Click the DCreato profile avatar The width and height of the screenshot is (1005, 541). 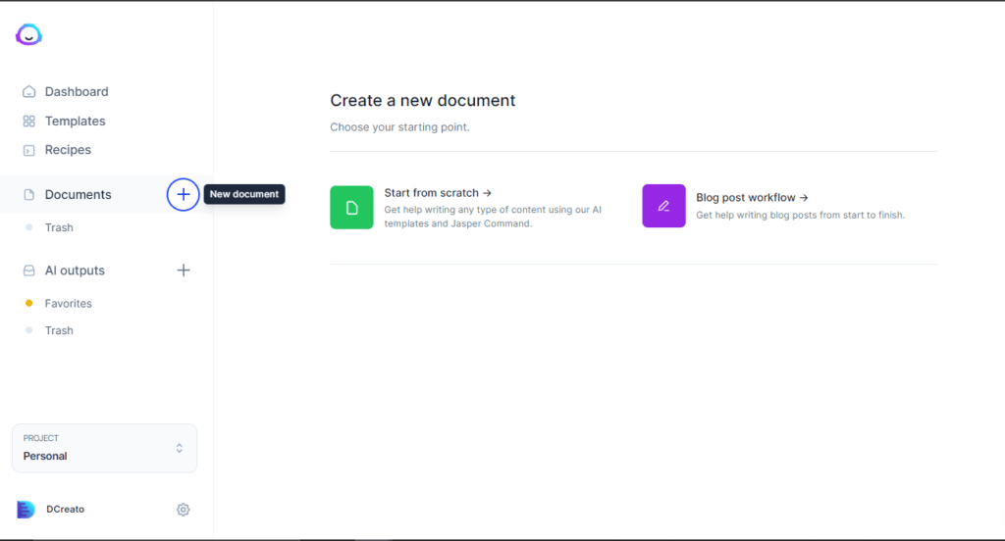26,510
